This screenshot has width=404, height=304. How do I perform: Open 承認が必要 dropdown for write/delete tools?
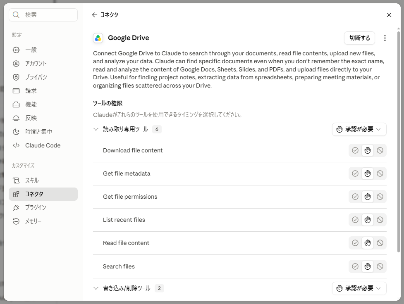[x=359, y=288]
